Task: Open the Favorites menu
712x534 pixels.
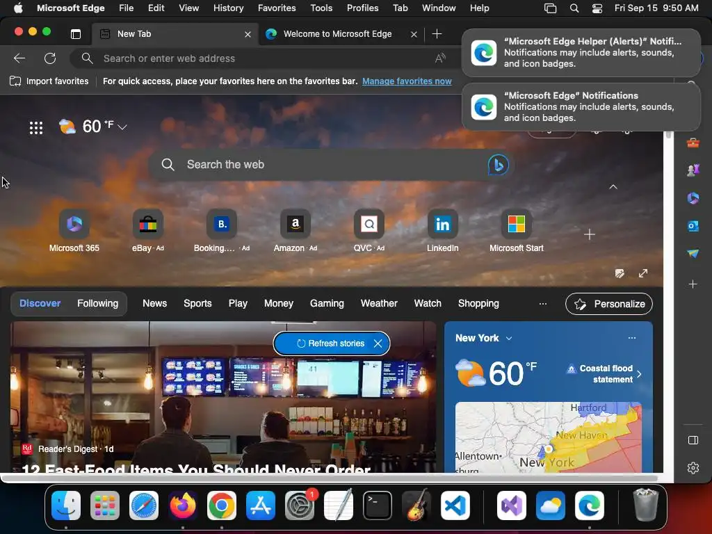Action: pyautogui.click(x=277, y=8)
